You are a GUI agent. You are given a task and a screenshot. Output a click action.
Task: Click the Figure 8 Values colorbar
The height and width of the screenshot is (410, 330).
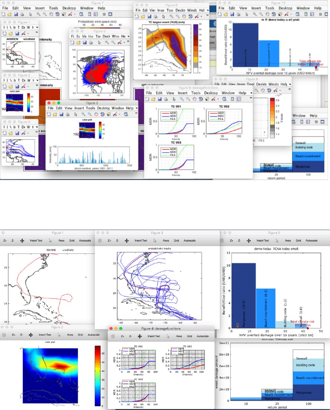pos(272,118)
